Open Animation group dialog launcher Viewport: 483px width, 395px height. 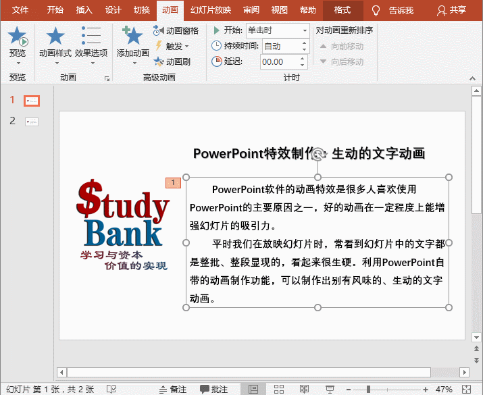[107, 79]
